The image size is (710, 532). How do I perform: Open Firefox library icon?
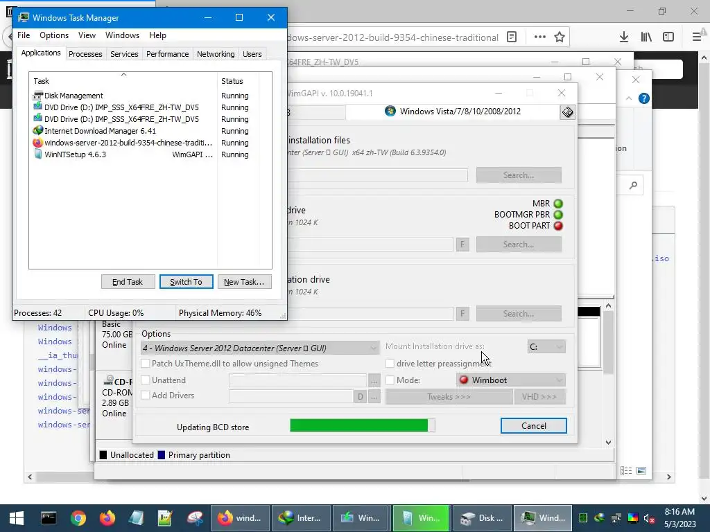[x=646, y=37]
